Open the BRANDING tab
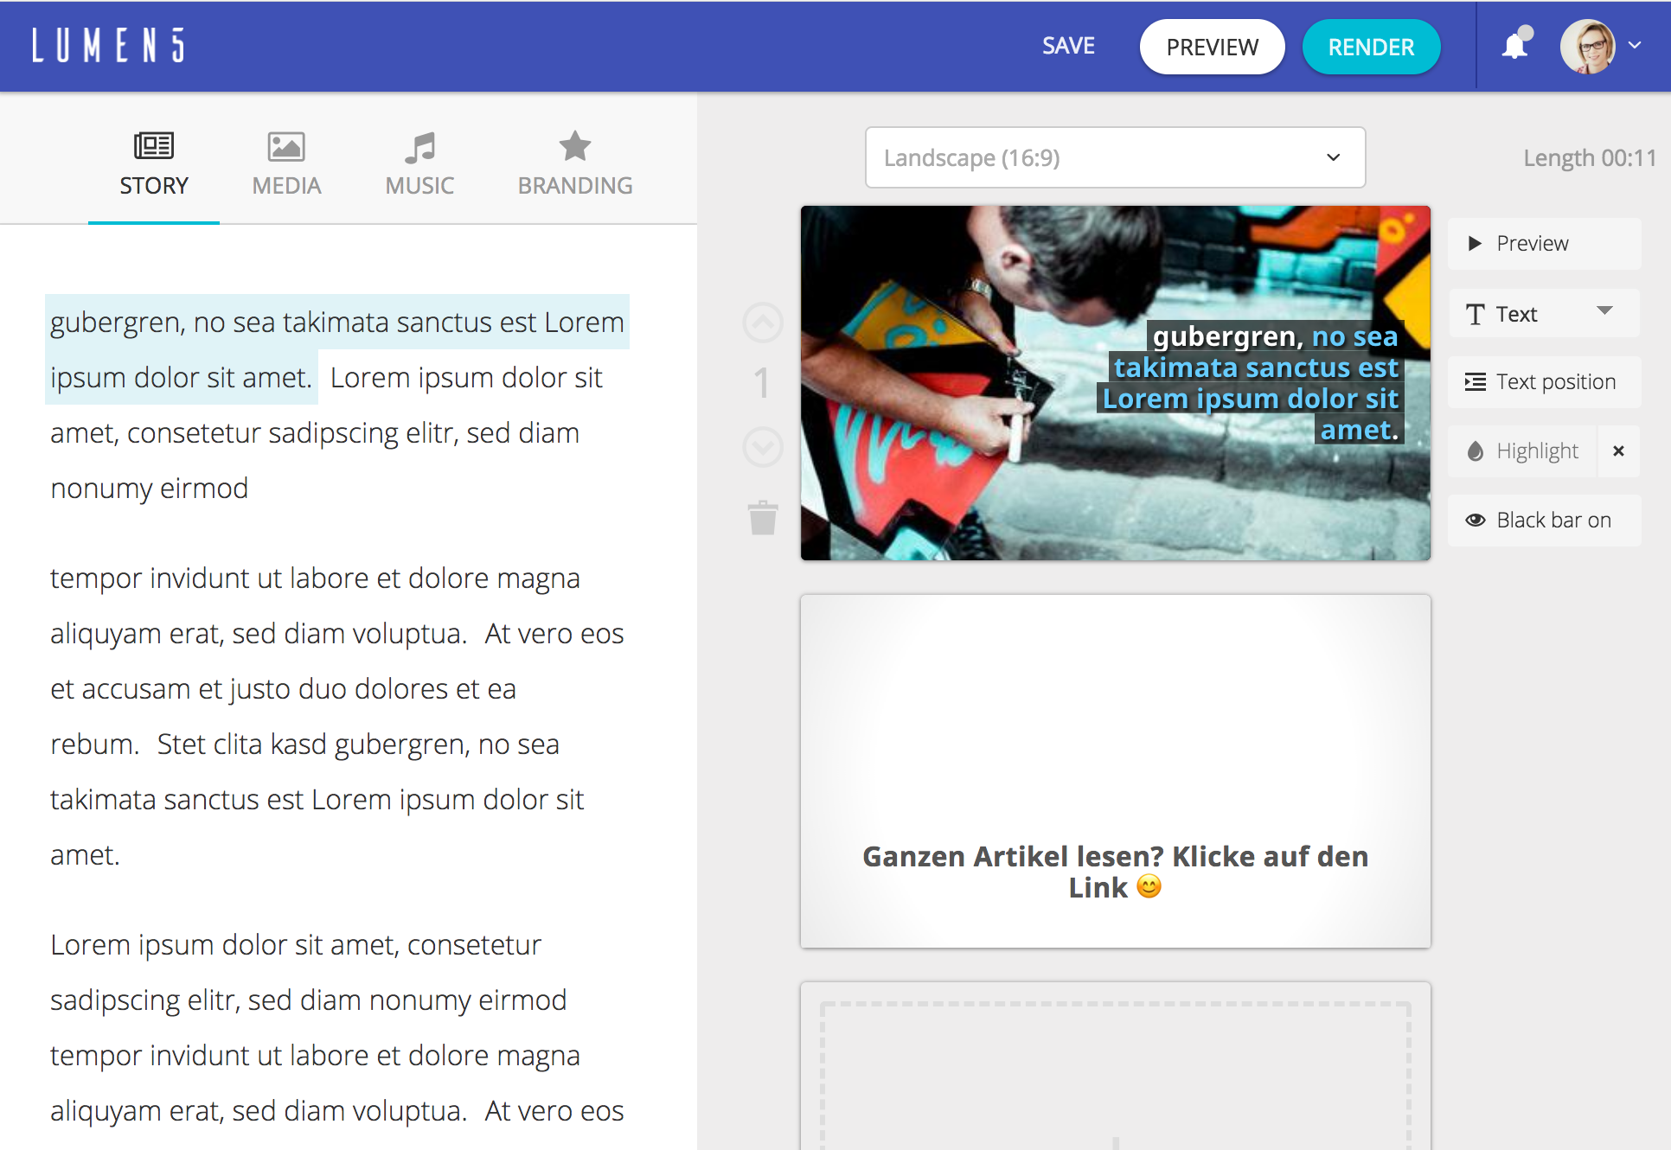This screenshot has height=1150, width=1671. pos(575,164)
